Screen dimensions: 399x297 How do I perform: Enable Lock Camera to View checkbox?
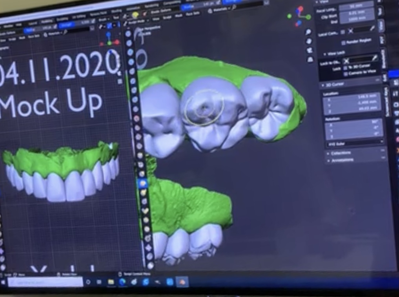coord(346,74)
